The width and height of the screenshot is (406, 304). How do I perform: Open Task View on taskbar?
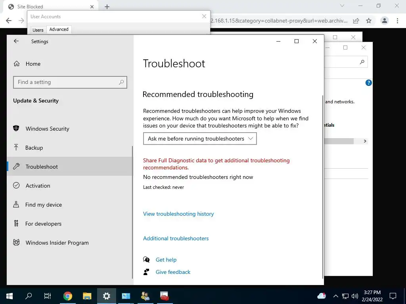tap(48, 296)
